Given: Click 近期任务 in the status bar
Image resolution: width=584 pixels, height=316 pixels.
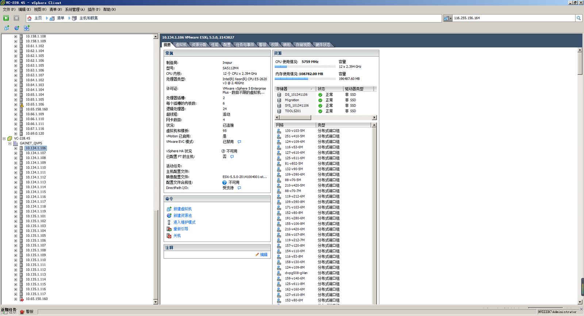Looking at the screenshot, I should (8, 310).
